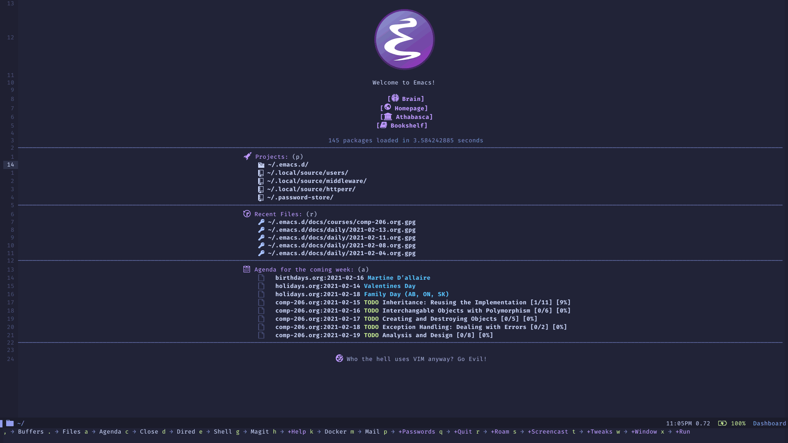Screen dimensions: 788x443
Task: Open Agenda menu item in status bar
Action: click(110, 431)
